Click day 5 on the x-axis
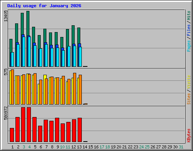The width and height of the screenshot is (193, 151). [35, 147]
